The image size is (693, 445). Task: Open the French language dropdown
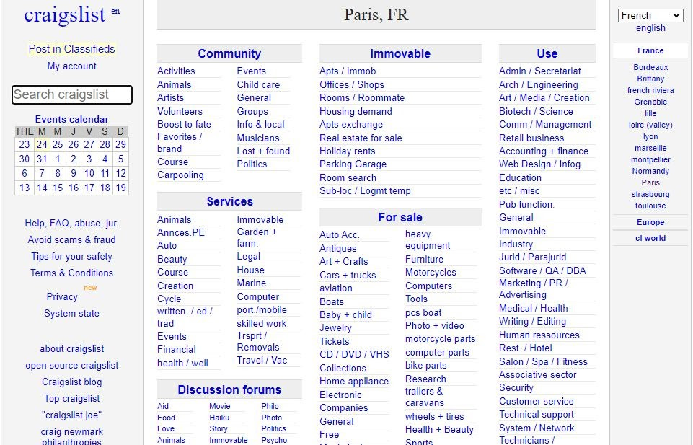click(x=650, y=15)
